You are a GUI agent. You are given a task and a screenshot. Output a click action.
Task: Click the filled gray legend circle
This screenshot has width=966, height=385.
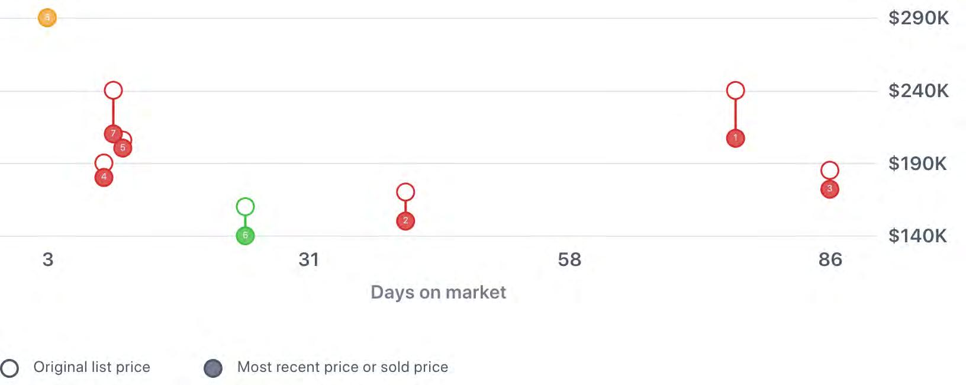point(213,368)
